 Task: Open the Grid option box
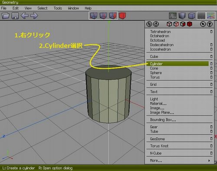211,84
